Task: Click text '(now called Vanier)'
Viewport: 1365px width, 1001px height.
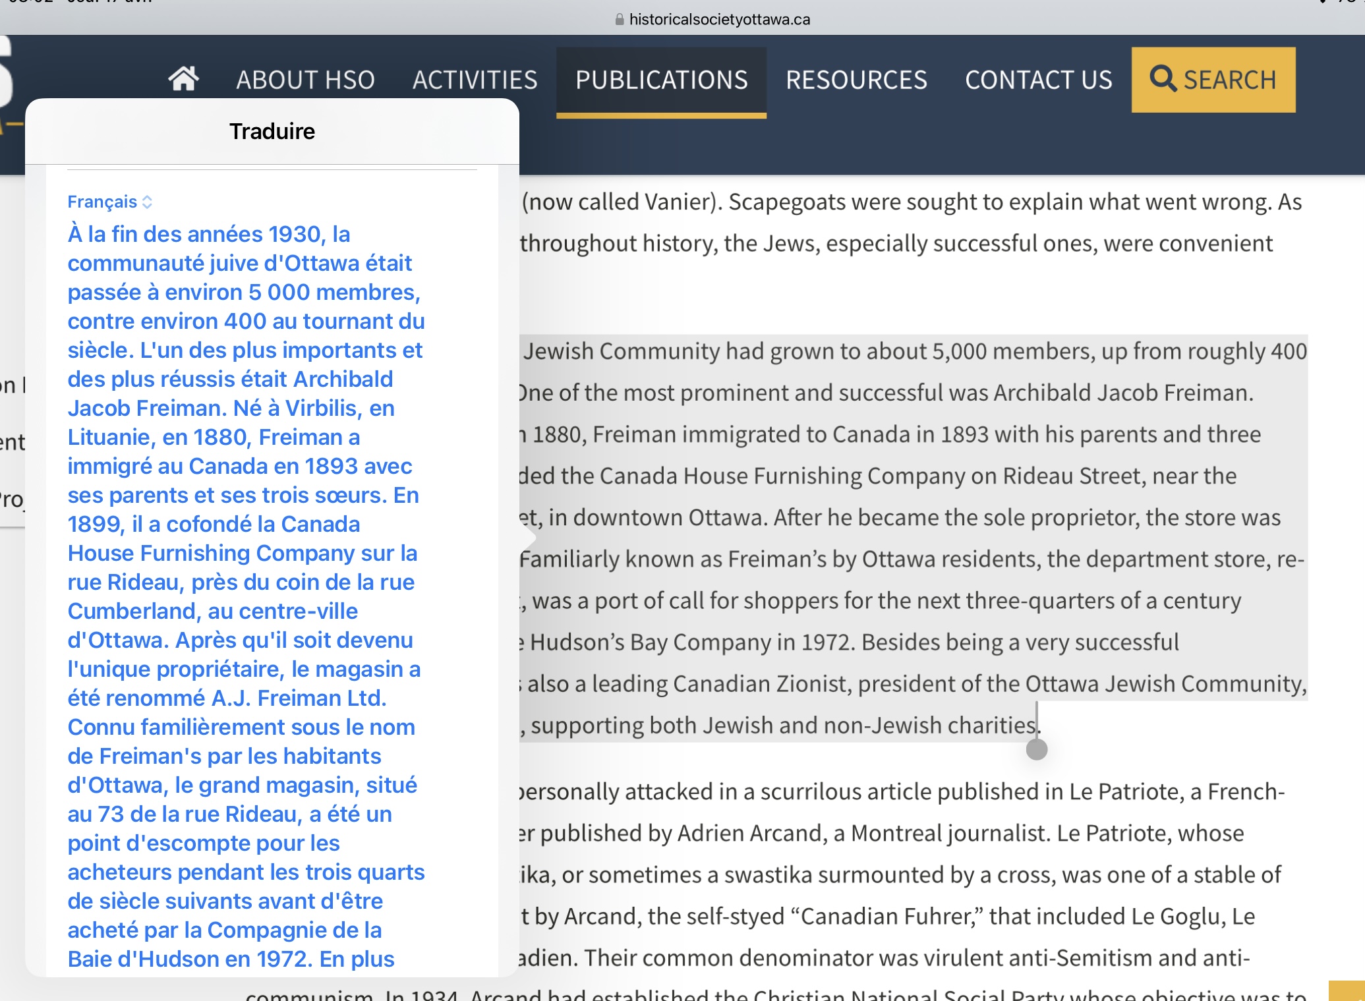Action: point(621,202)
